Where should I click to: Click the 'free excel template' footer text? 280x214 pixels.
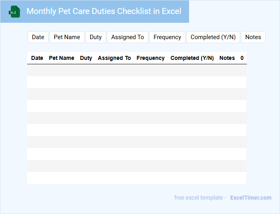click(200, 198)
